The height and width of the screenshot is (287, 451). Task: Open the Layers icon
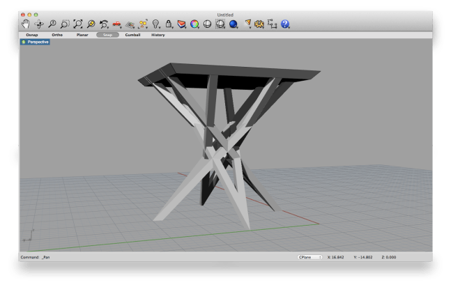pyautogui.click(x=181, y=24)
